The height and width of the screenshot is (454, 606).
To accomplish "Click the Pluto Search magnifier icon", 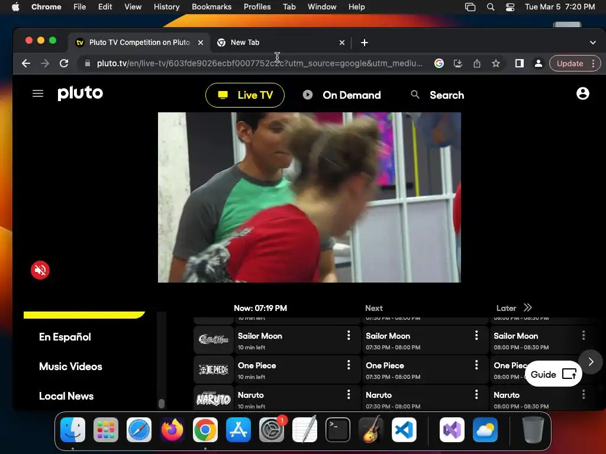I will (x=415, y=95).
